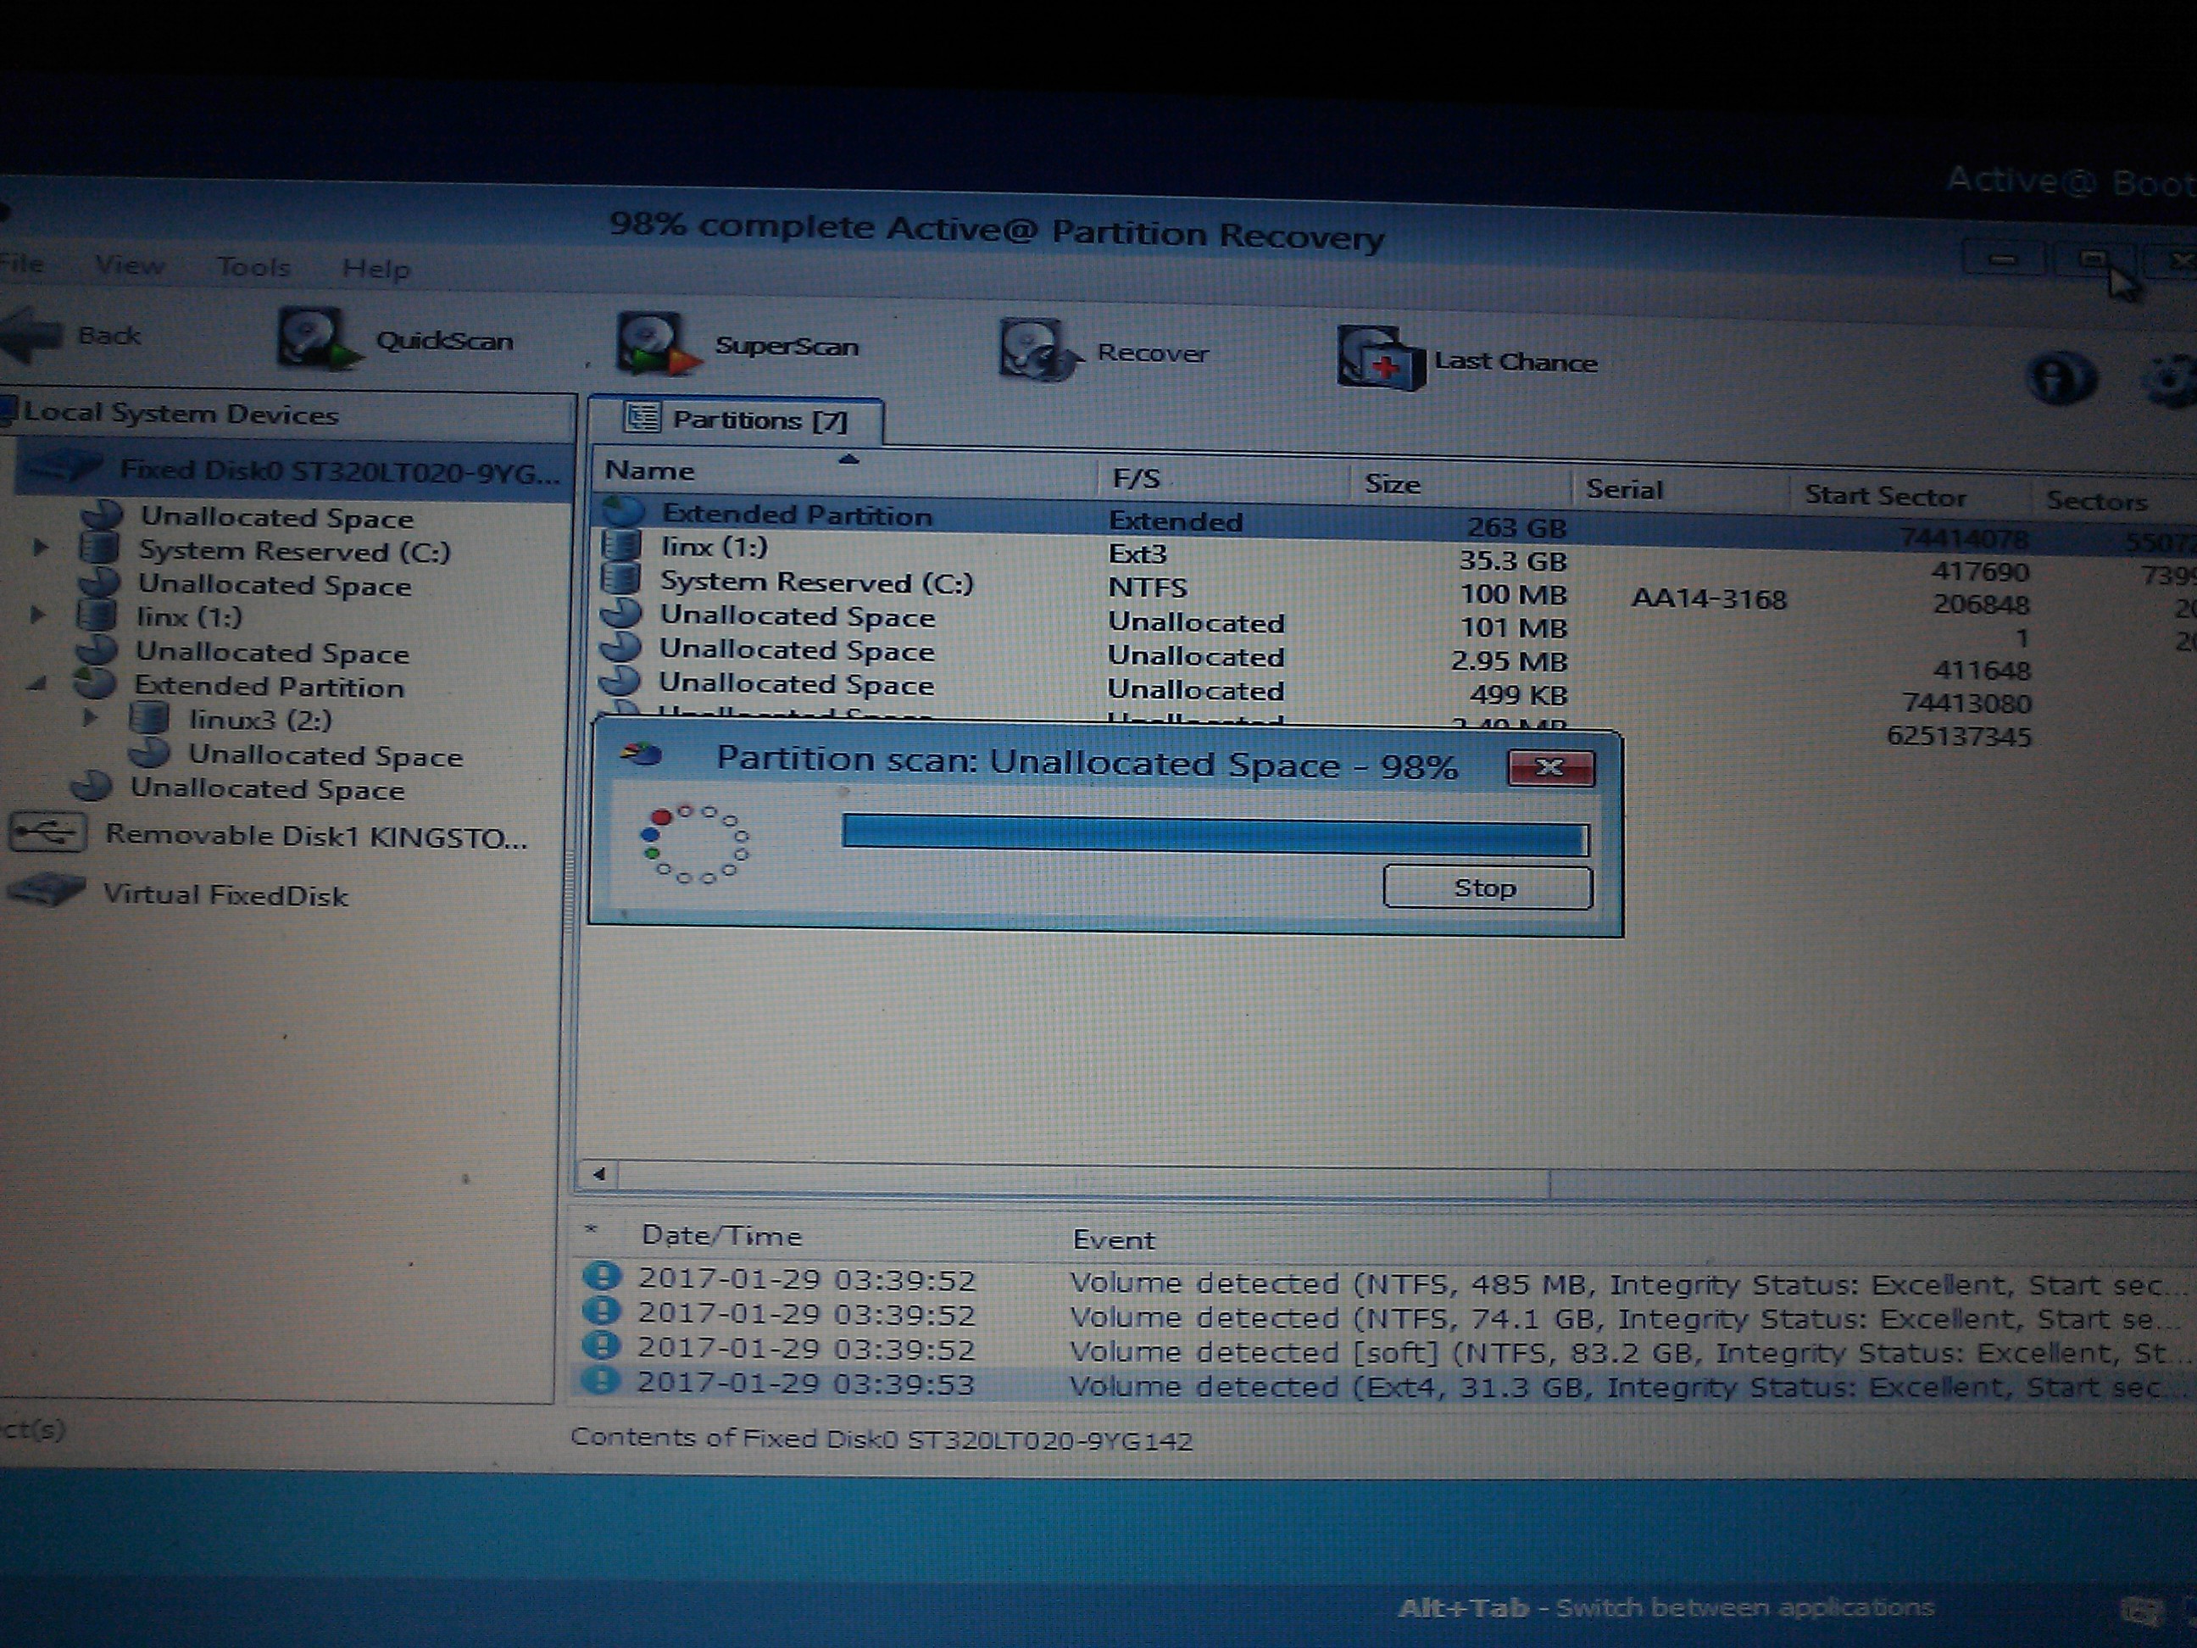Select Removable Disk1 KINGSTON USB device
Viewport: 2197px width, 1648px height.
[314, 837]
